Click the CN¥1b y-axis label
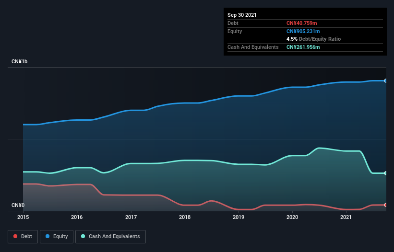The image size is (394, 252). click(19, 61)
